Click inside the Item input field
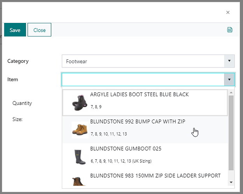Image resolution: width=243 pixels, height=194 pixels. [x=143, y=80]
